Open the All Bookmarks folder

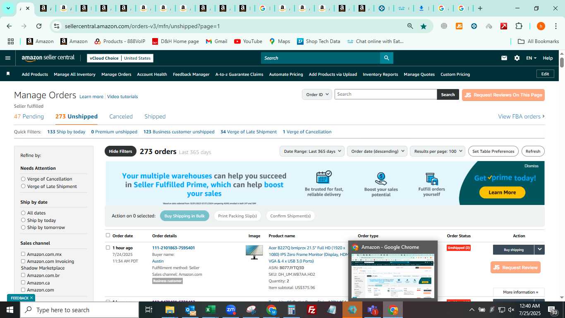pos(539,41)
